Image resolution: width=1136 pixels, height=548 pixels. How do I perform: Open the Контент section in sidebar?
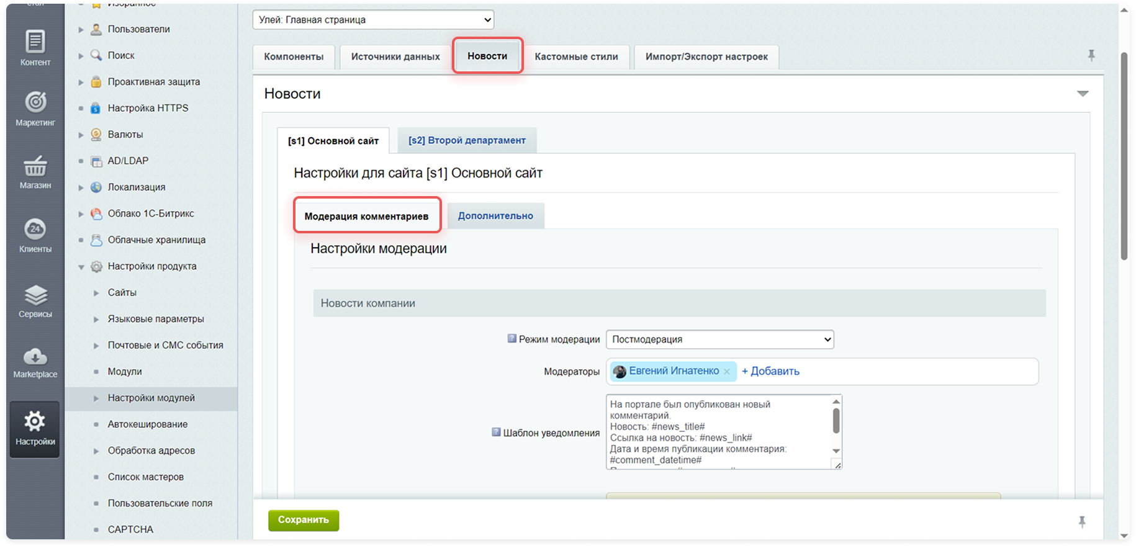click(35, 48)
